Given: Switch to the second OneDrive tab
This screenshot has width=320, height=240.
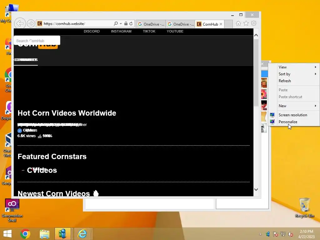Looking at the screenshot, I should pos(180,24).
